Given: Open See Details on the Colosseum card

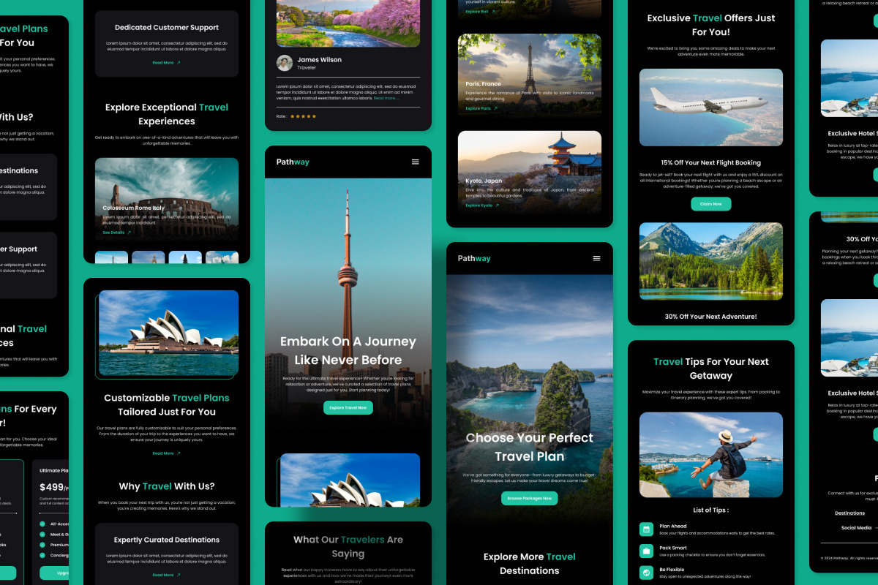Looking at the screenshot, I should pos(117,233).
